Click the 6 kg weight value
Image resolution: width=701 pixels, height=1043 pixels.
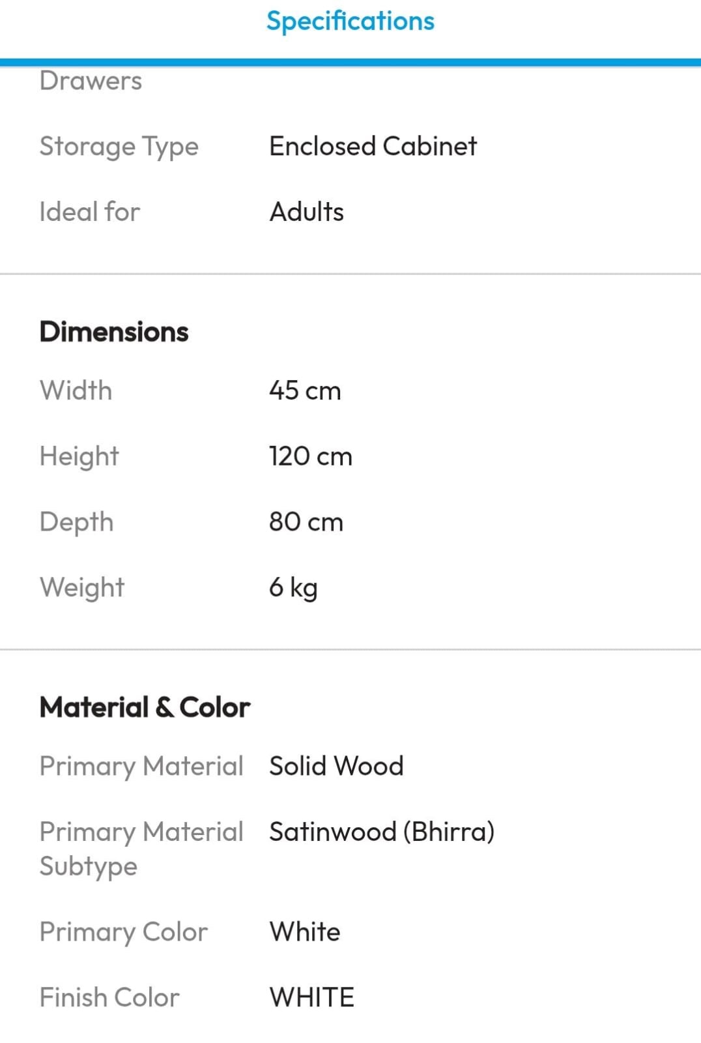(x=293, y=587)
